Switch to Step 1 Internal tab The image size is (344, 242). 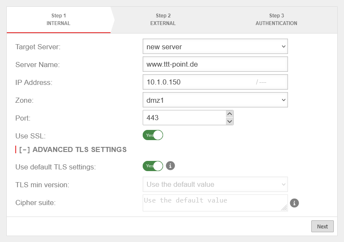58,20
